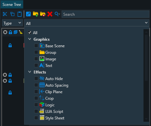Close the All filter dropdown arrow
151x126 pixels.
click(146, 23)
